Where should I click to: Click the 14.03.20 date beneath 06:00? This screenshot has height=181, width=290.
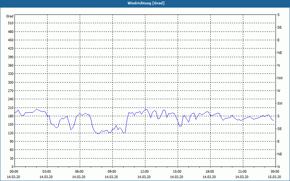click(x=79, y=177)
